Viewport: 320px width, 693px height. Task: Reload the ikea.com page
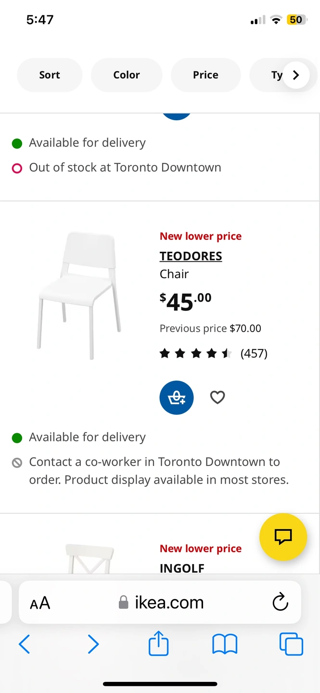click(x=280, y=602)
